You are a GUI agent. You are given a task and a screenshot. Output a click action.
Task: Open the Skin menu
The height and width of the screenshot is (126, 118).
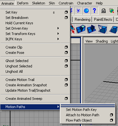click(52, 3)
